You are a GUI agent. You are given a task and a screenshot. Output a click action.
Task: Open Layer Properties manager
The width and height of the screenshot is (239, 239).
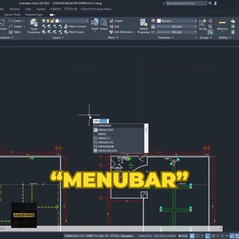click(34, 26)
